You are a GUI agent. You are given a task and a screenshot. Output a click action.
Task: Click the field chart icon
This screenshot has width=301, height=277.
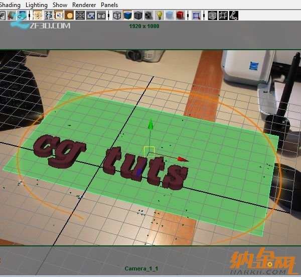coord(80,16)
